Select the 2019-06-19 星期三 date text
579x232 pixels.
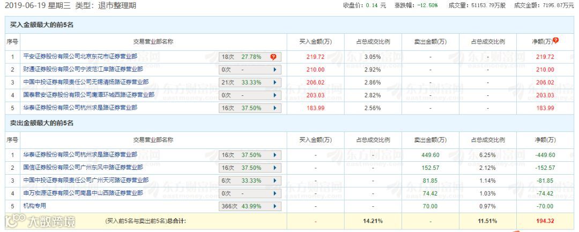[38, 6]
